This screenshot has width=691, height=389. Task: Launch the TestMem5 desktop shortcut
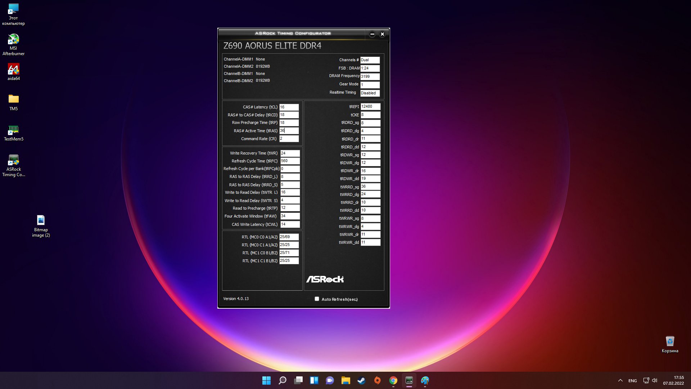click(13, 130)
